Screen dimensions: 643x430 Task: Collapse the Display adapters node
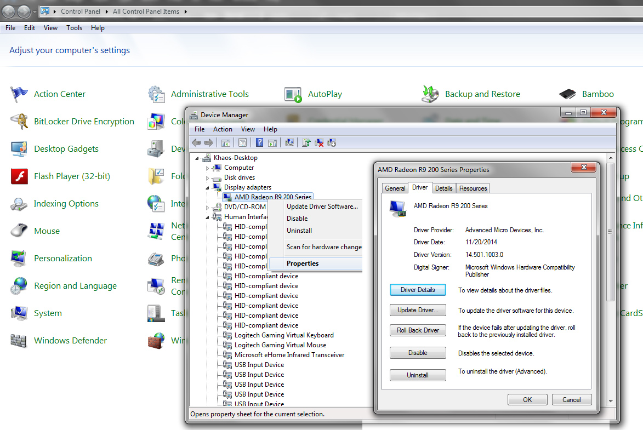coord(207,188)
